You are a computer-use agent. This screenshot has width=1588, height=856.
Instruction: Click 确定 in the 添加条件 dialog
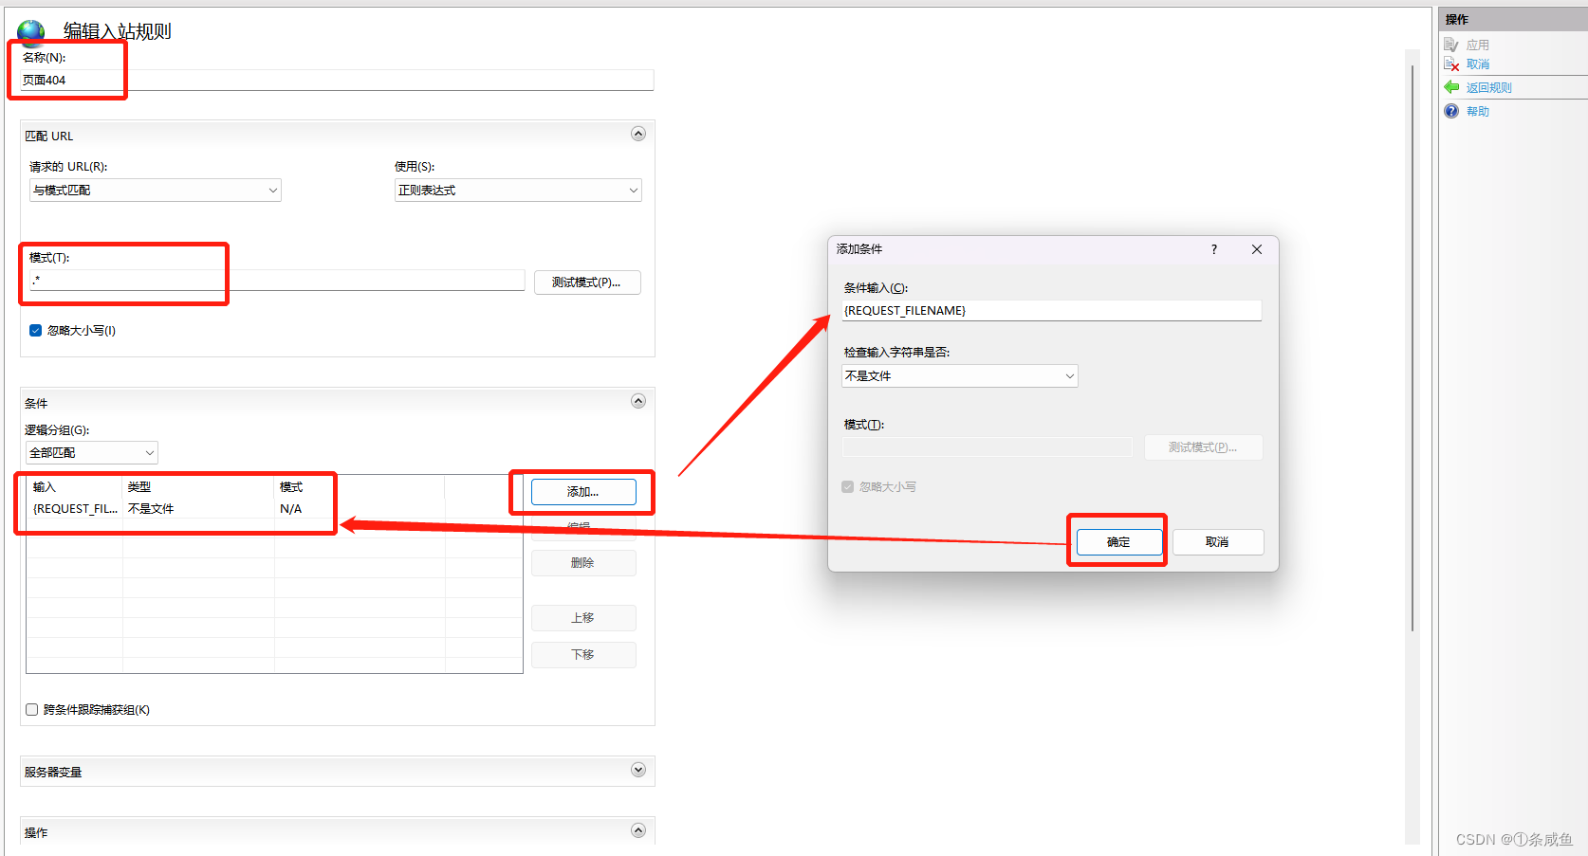tap(1119, 542)
